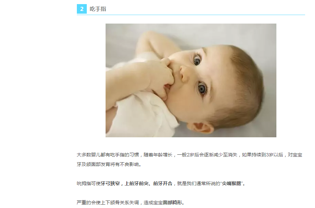Click the paragraph starting 大多数婴儿都有吃手指
The height and width of the screenshot is (208, 315).
[x=189, y=160]
